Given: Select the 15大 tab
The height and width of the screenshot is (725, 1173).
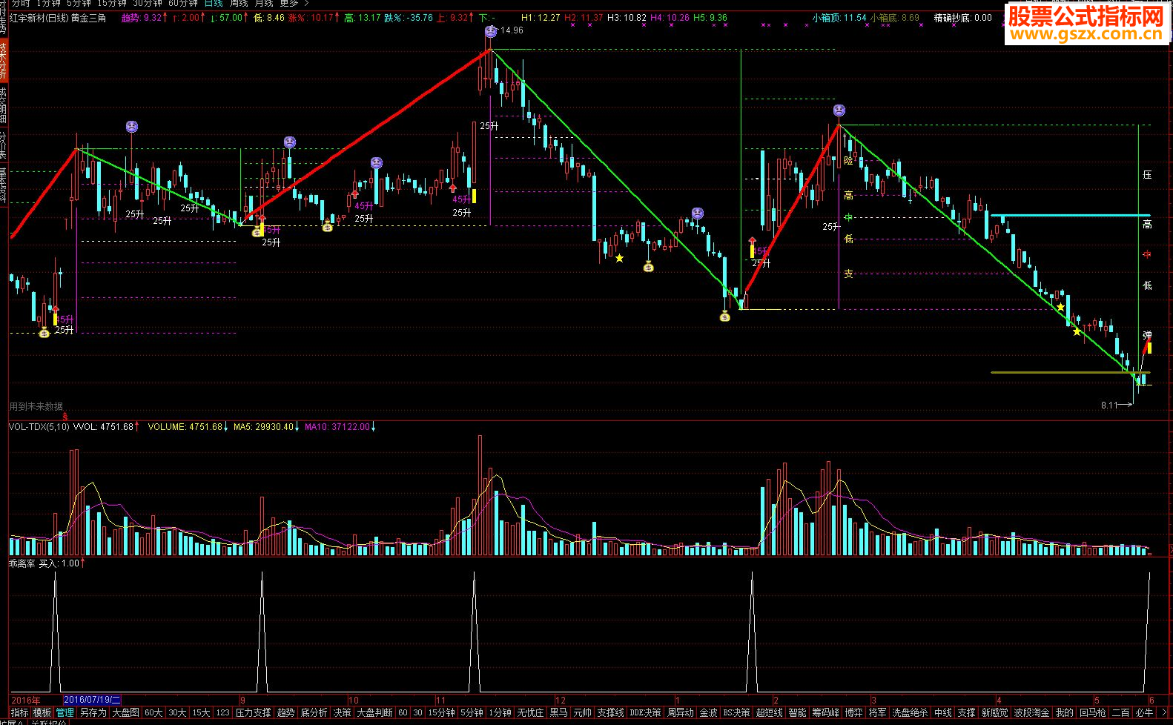Looking at the screenshot, I should pyautogui.click(x=201, y=712).
